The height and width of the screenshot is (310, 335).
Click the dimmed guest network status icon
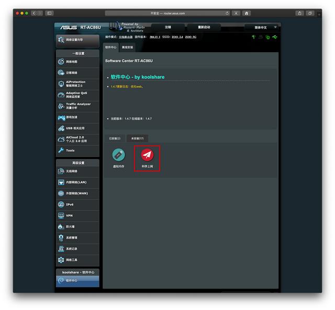point(261,37)
